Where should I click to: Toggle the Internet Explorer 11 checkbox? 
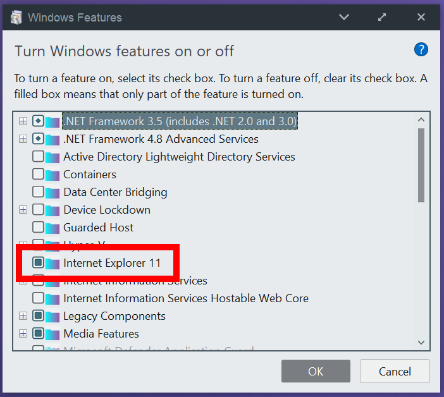click(x=38, y=263)
